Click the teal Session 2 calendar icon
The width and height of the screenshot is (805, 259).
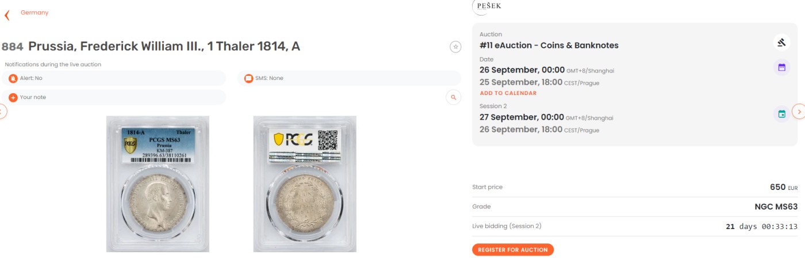[x=781, y=114]
